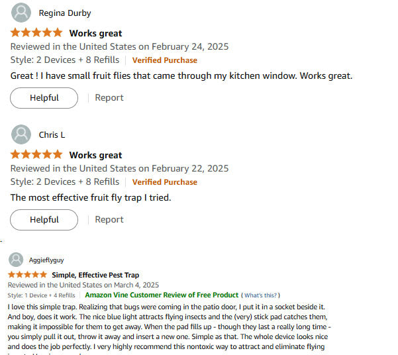The image size is (398, 355).
Task: Report Chris L's review
Action: (x=109, y=220)
